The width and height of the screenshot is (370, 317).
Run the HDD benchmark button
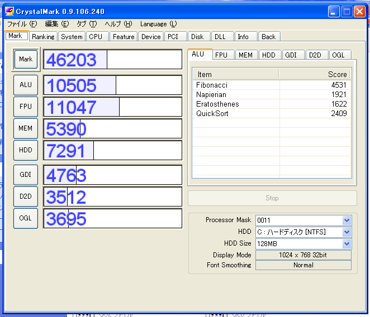26,150
